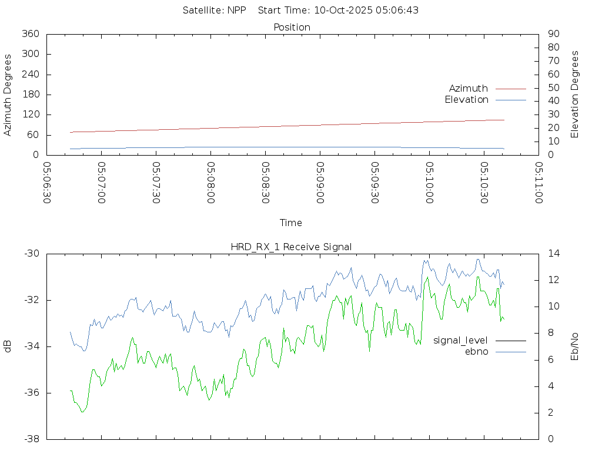
Task: Select the 05:06:30 time tick label
Action: tap(47, 183)
